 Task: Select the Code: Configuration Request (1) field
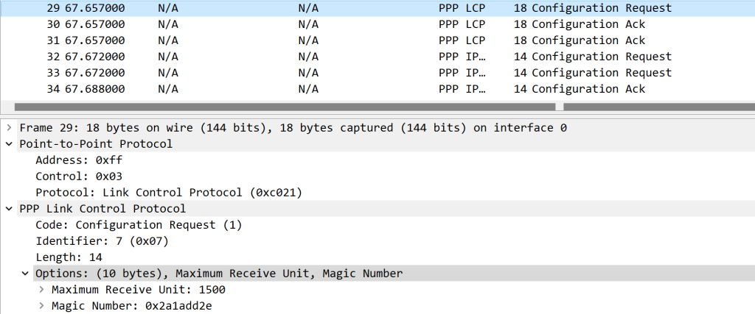tap(139, 225)
